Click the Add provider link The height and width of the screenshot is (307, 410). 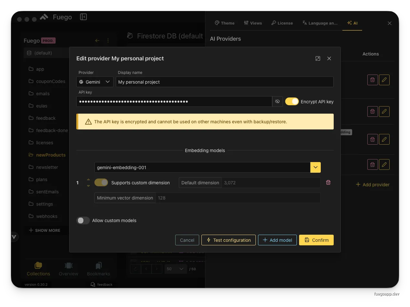point(372,184)
